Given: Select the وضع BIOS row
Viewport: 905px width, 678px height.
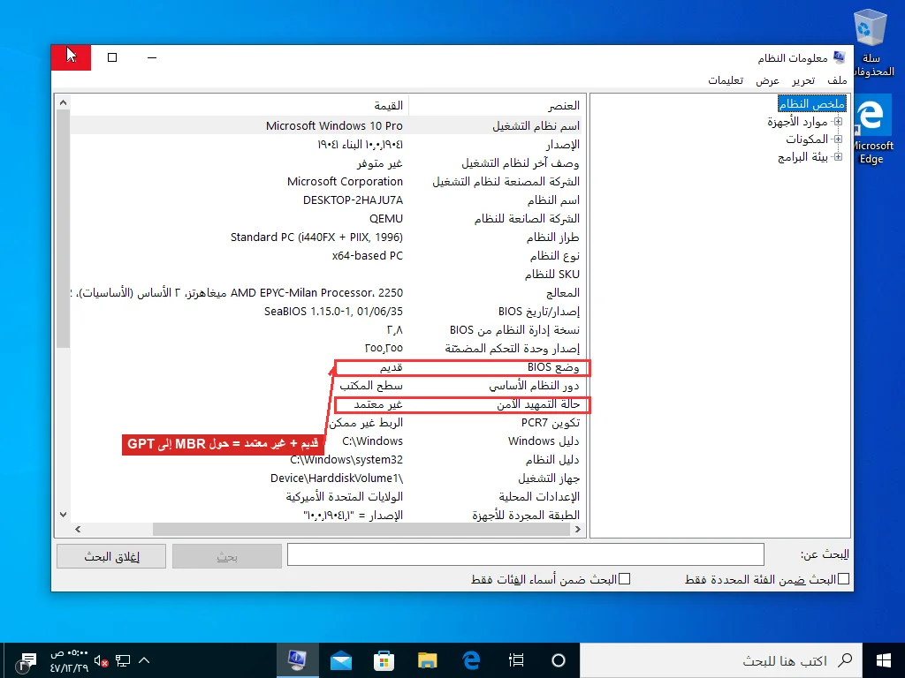Looking at the screenshot, I should [327, 367].
